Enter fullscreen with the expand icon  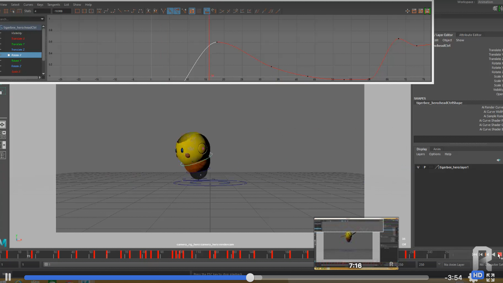click(x=491, y=278)
